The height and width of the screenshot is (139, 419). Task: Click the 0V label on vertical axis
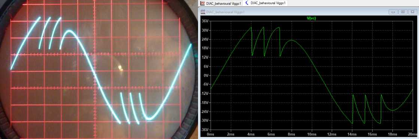(206, 75)
